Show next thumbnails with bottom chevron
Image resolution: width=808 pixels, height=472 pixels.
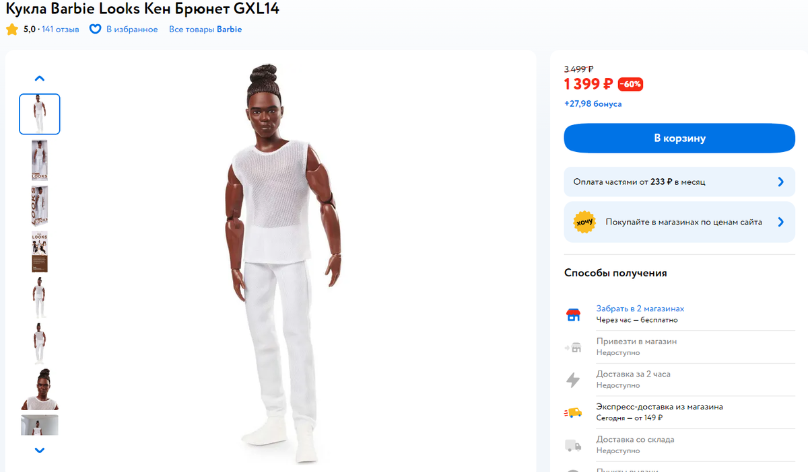(x=39, y=450)
